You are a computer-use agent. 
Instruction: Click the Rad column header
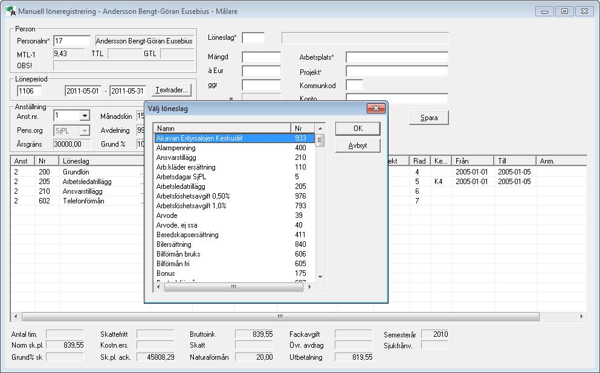pos(420,161)
